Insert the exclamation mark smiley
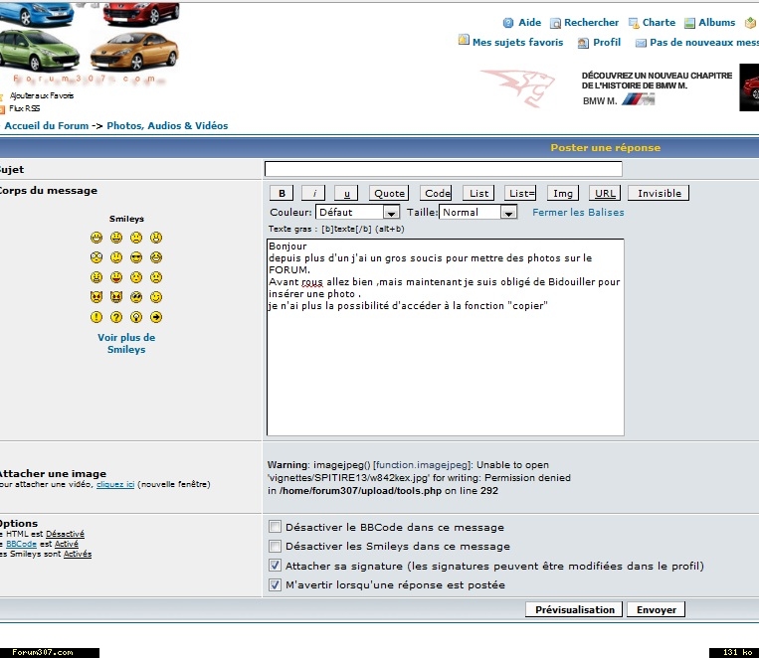 (x=96, y=317)
